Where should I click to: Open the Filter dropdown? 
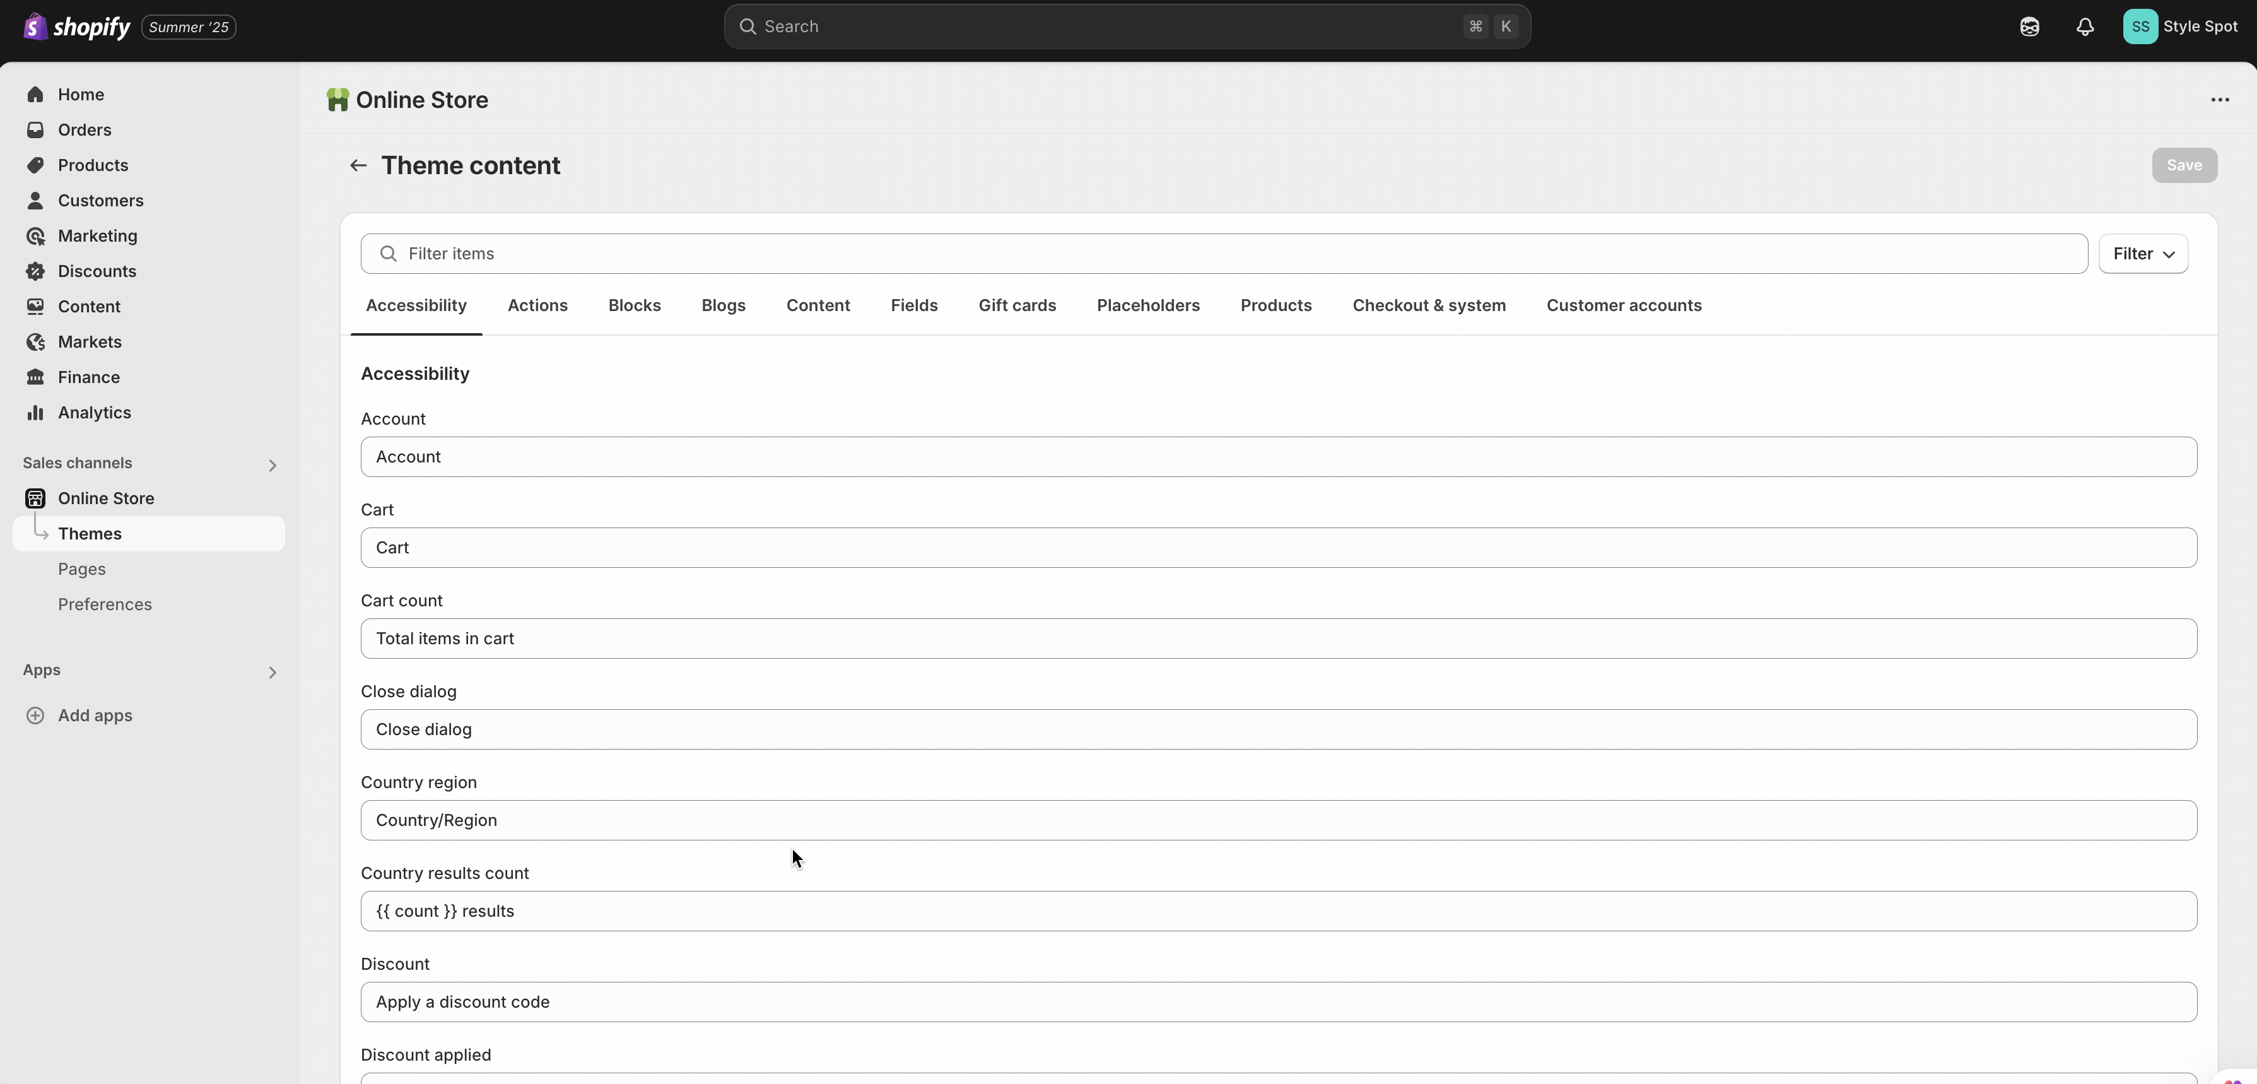[2142, 253]
